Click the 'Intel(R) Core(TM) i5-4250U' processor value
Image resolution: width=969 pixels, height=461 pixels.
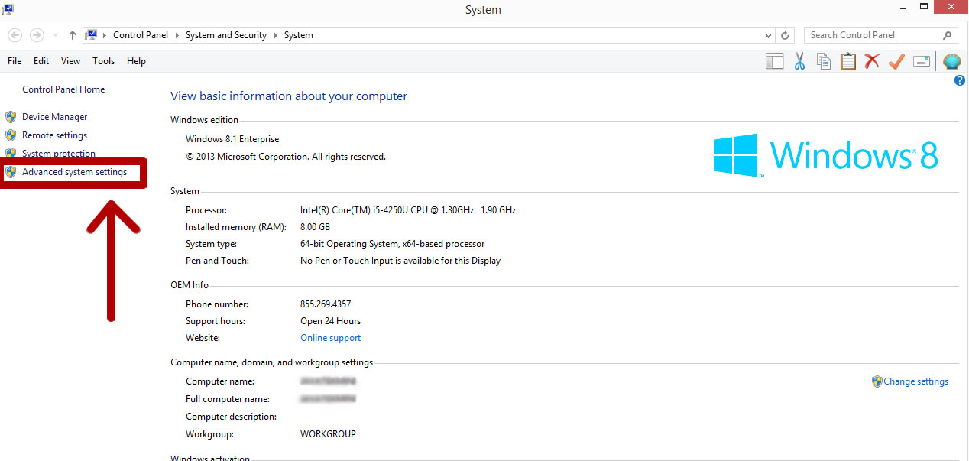[408, 210]
